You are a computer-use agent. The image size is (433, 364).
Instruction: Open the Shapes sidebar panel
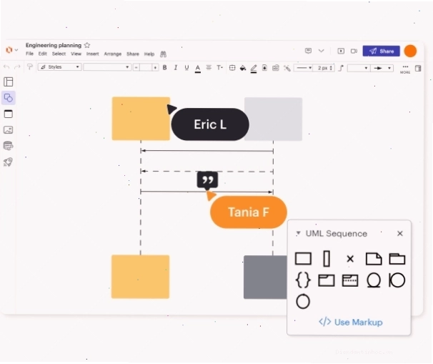point(9,98)
